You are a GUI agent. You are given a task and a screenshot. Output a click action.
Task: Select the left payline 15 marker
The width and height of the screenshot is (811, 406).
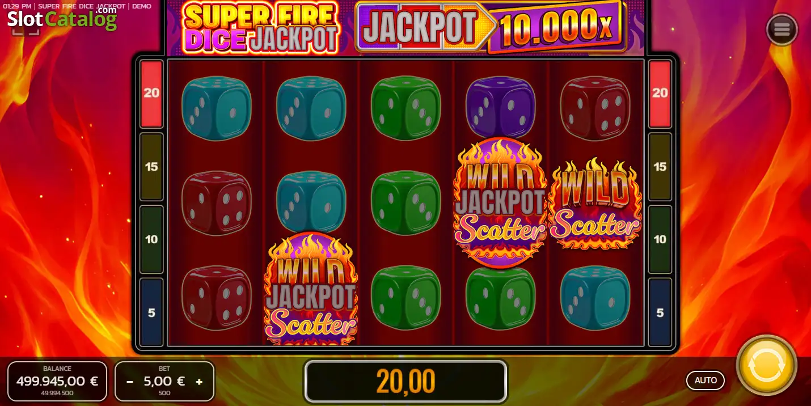tap(151, 167)
